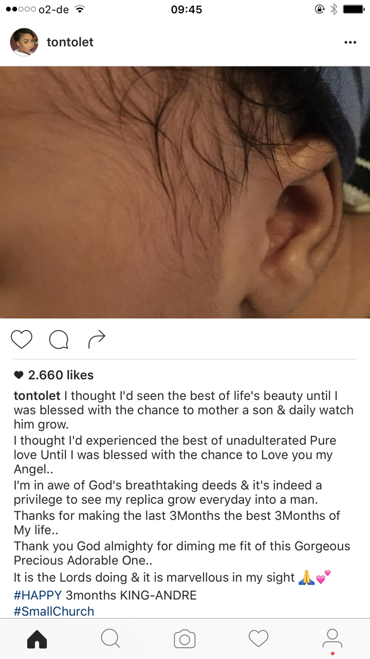Open the Profile tab
This screenshot has width=370, height=659.
tap(332, 640)
